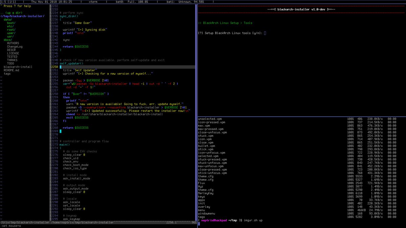Click the 'xterm' label in the top bar
This screenshot has height=228, width=406.
tap(93, 2)
